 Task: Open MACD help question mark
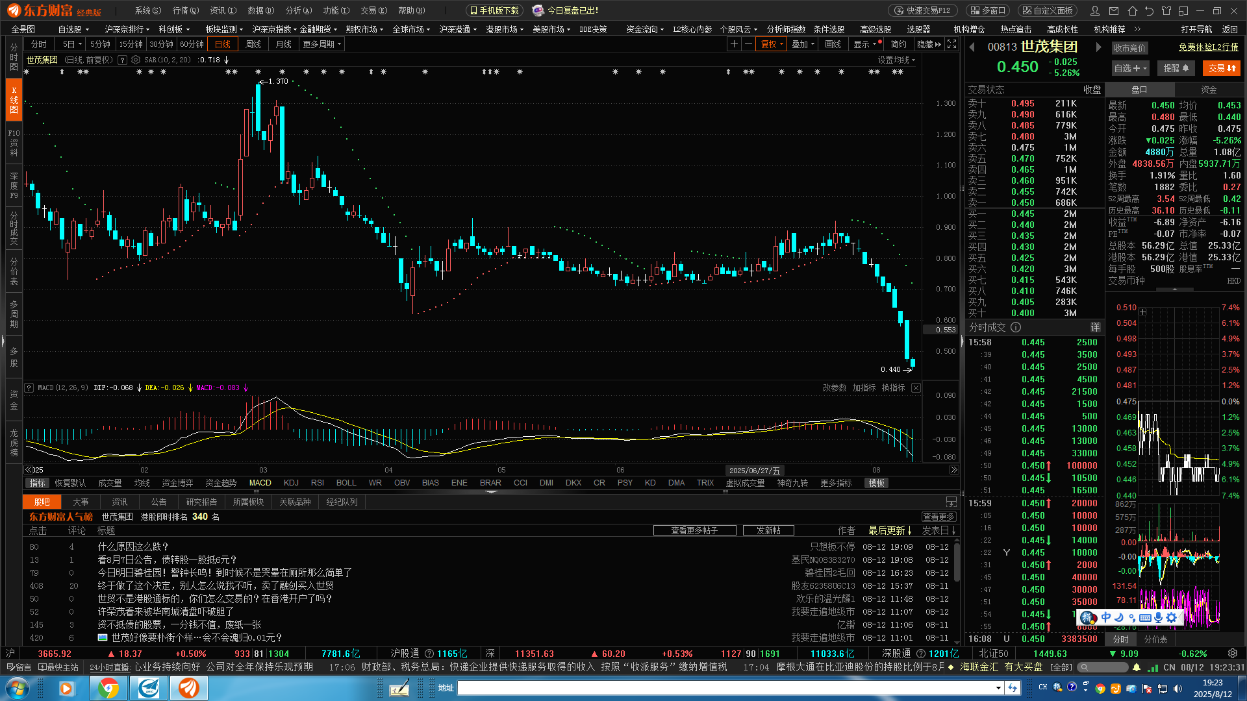click(29, 387)
